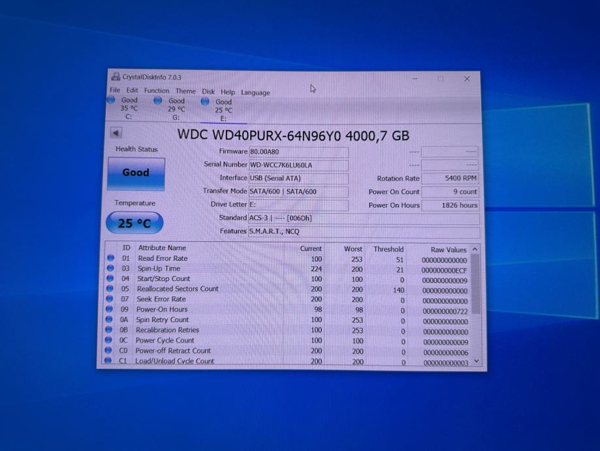Viewport: 600px width, 451px height.
Task: Click the Rotation Rate value 5400 RPM
Action: [450, 178]
